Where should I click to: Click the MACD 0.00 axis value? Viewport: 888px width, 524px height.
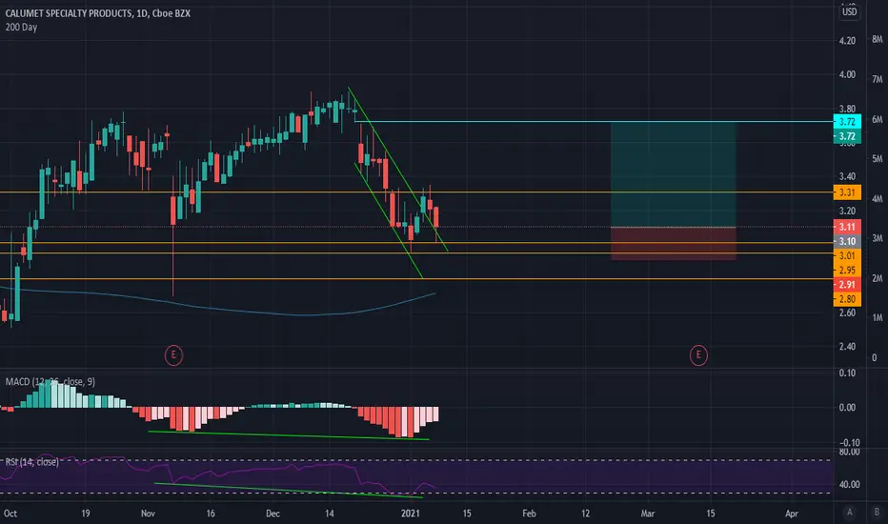847,408
